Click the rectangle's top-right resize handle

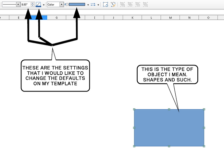click(204, 109)
